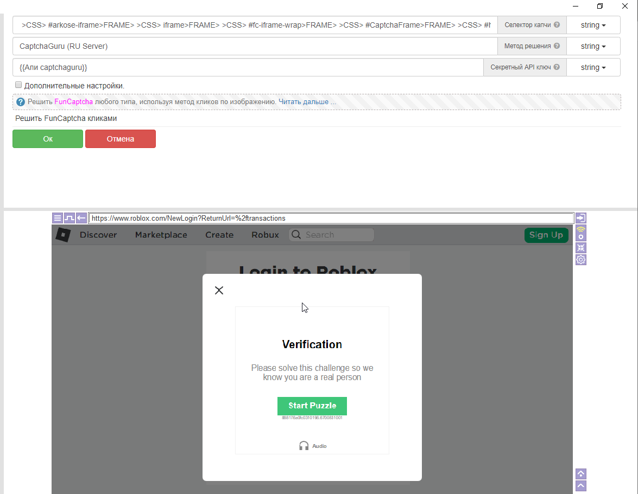Open string dropdown for Секретный API ключ
638x494 pixels.
(593, 67)
